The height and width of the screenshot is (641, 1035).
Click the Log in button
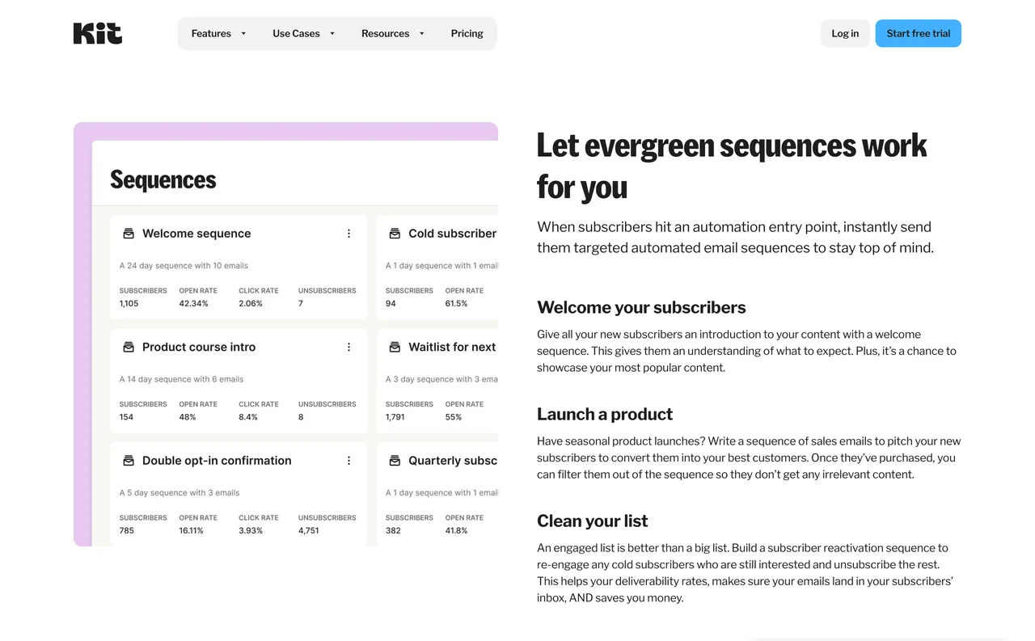(844, 33)
